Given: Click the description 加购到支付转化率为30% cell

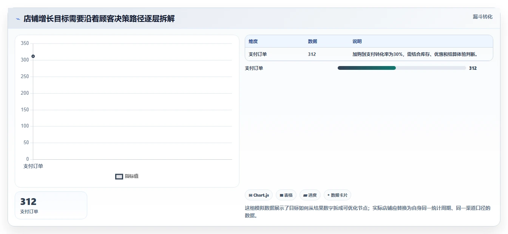Looking at the screenshot, I should pos(415,54).
